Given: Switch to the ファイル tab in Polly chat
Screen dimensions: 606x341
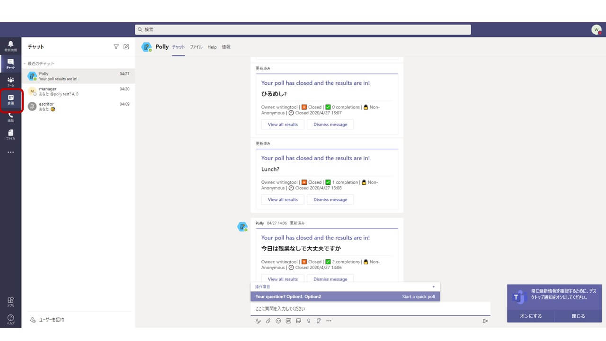Looking at the screenshot, I should point(196,47).
